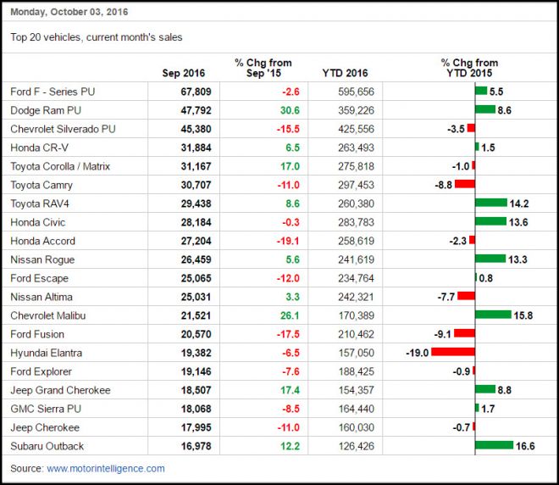559x485 pixels.
Task: Select the 'Ford F - Series PU' row name
Action: pyautogui.click(x=53, y=92)
